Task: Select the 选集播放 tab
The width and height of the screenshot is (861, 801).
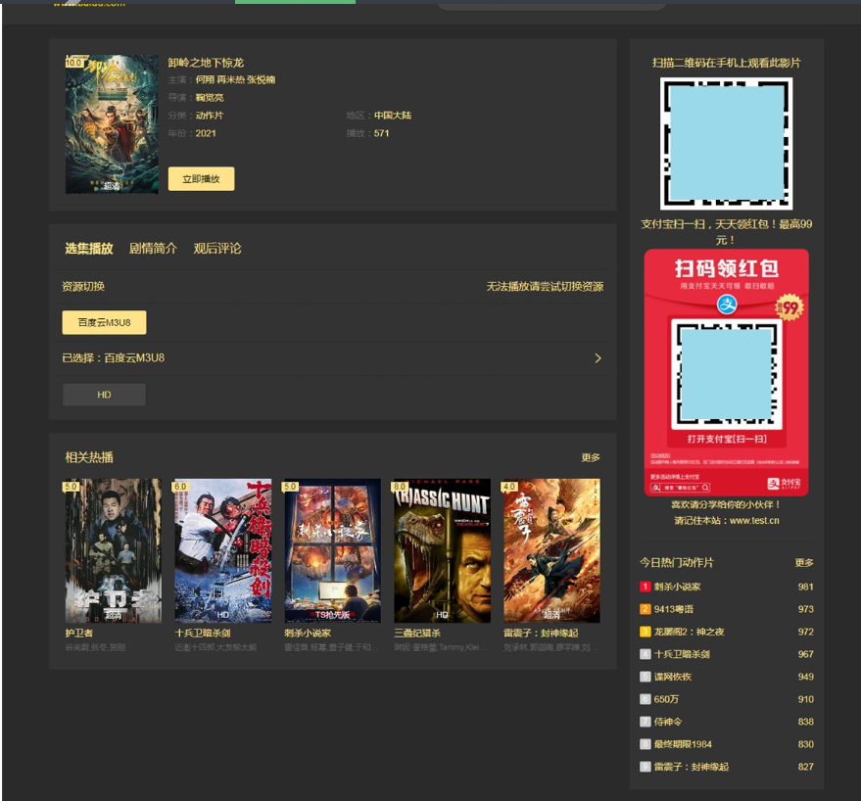Action: click(89, 249)
